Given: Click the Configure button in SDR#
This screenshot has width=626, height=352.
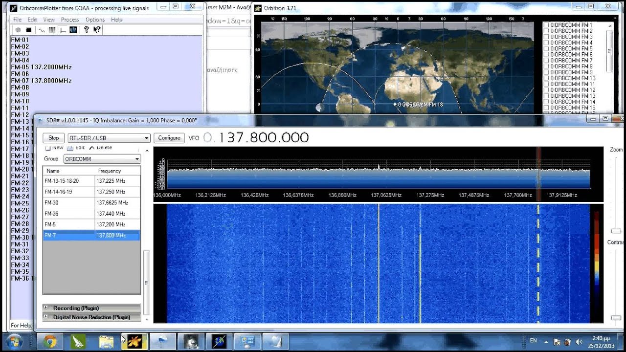Looking at the screenshot, I should (169, 138).
